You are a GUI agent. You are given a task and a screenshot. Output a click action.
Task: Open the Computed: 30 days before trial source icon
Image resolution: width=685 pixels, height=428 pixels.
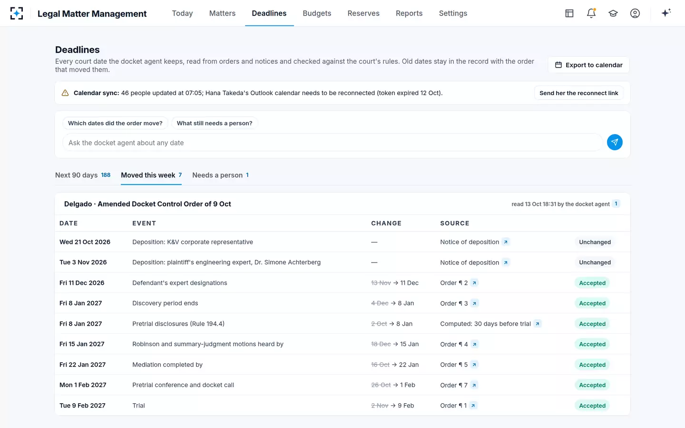538,324
